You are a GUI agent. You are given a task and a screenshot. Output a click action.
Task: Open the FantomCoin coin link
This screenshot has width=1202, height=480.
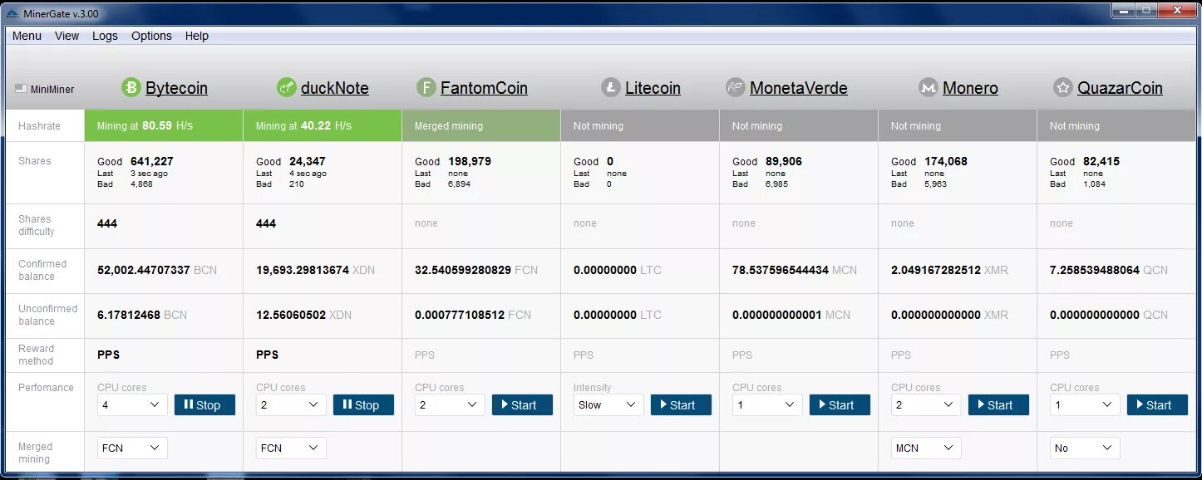point(484,88)
